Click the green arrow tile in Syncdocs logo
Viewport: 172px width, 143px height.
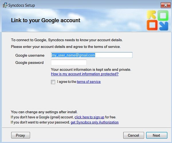pos(162,15)
